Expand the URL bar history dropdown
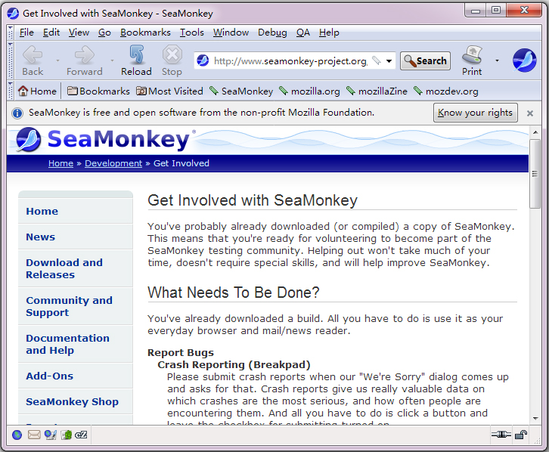This screenshot has width=549, height=452. [389, 61]
